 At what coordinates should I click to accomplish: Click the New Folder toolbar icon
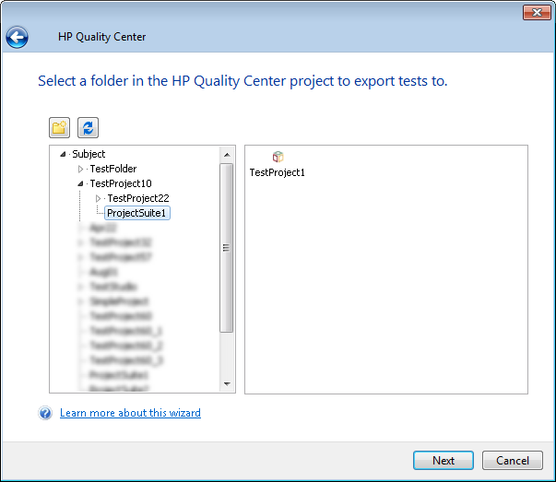pos(60,128)
